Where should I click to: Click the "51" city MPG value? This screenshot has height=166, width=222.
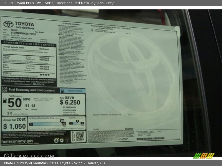(x=27, y=106)
